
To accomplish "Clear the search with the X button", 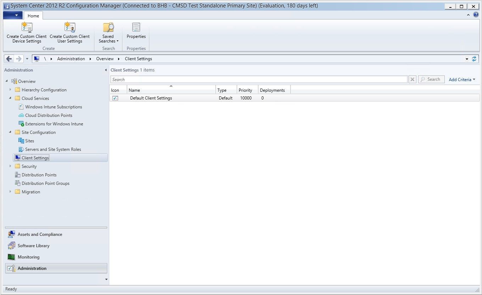I will coord(412,79).
